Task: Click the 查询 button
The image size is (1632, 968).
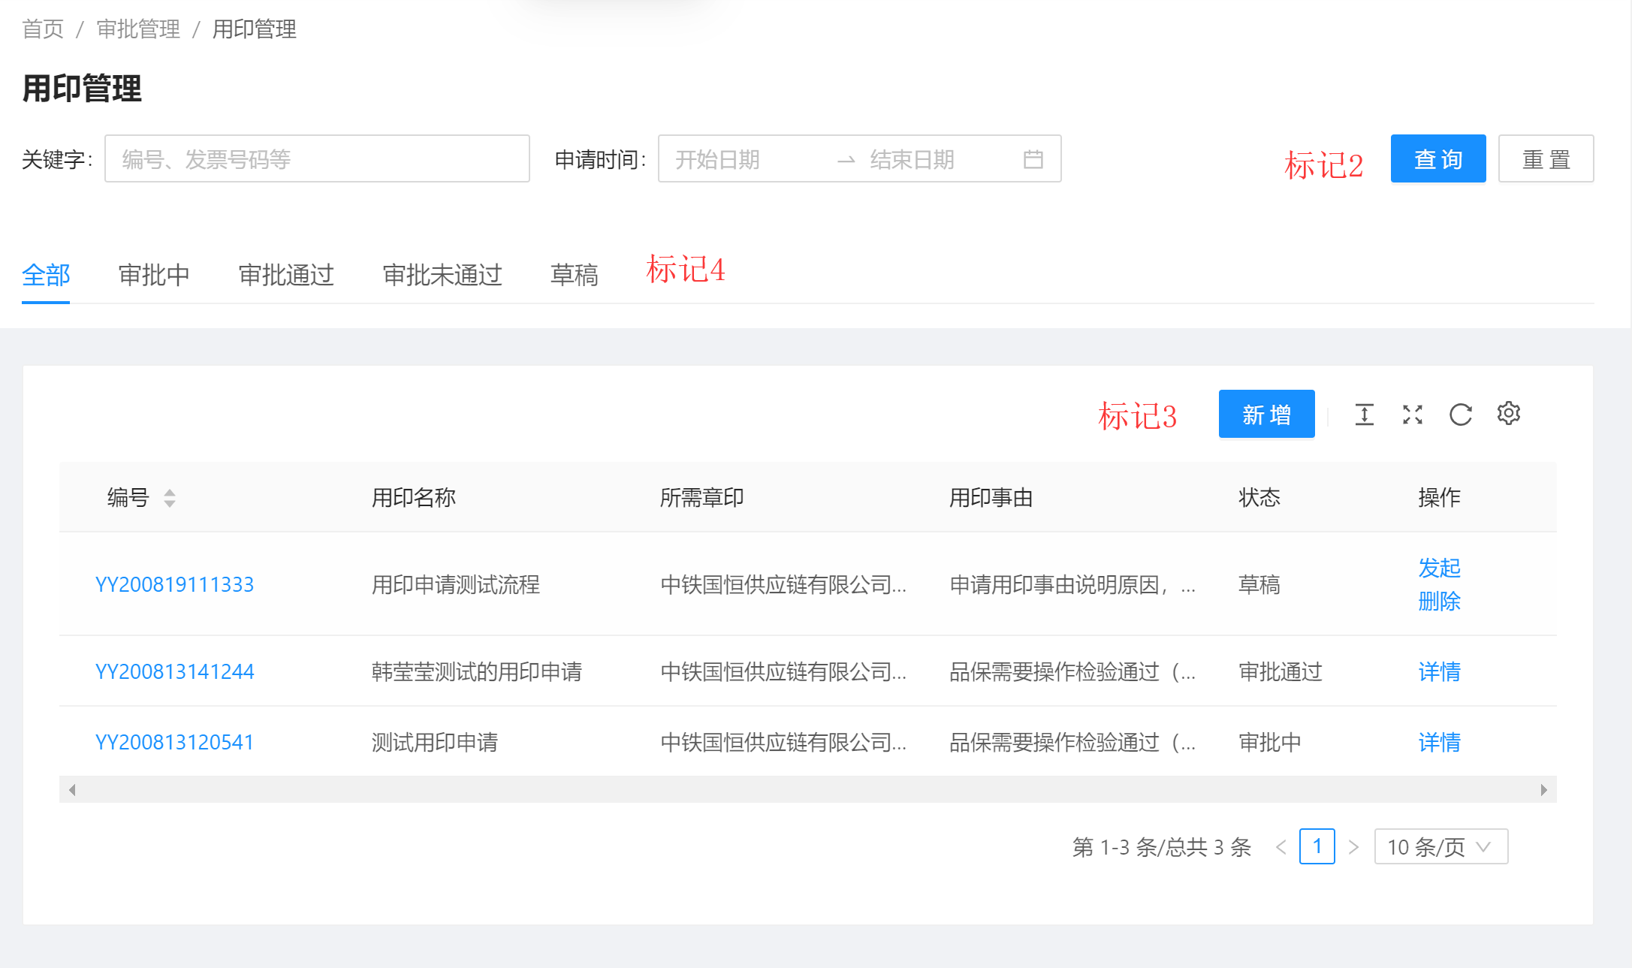Action: pos(1437,159)
